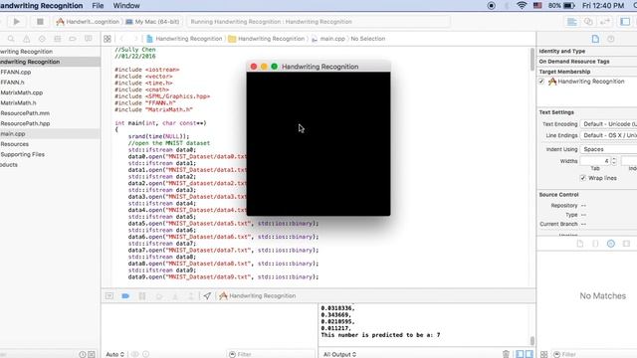
Task: Toggle the console pane button
Action: tap(529, 354)
